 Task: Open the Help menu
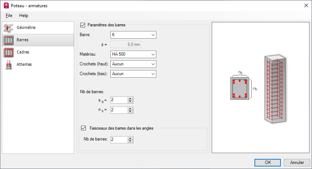(x=24, y=16)
